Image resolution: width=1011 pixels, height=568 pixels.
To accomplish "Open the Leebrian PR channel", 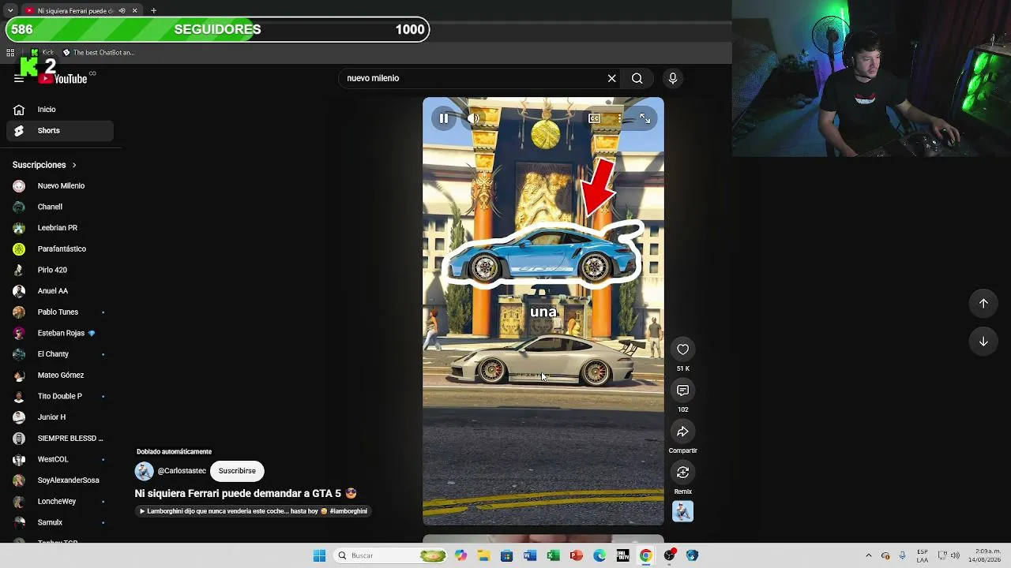I will (60, 228).
